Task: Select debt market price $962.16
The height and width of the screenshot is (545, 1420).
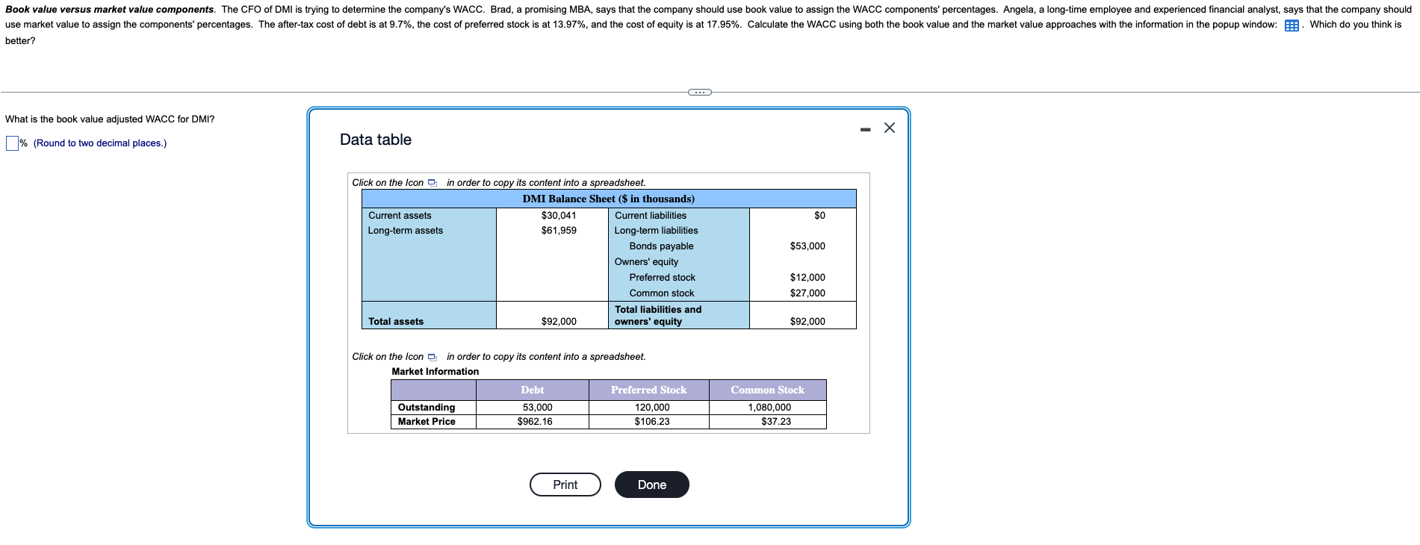Action: (x=535, y=422)
